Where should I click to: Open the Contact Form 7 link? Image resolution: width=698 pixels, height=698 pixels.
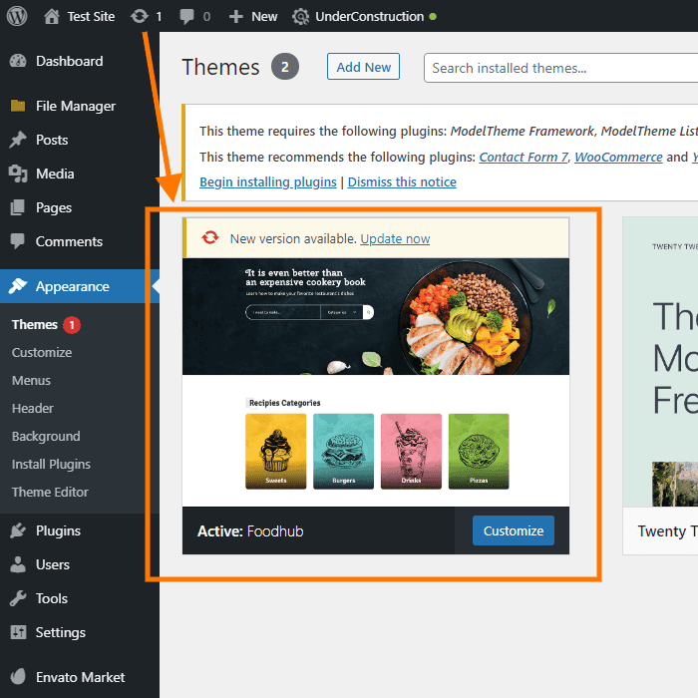(x=523, y=157)
